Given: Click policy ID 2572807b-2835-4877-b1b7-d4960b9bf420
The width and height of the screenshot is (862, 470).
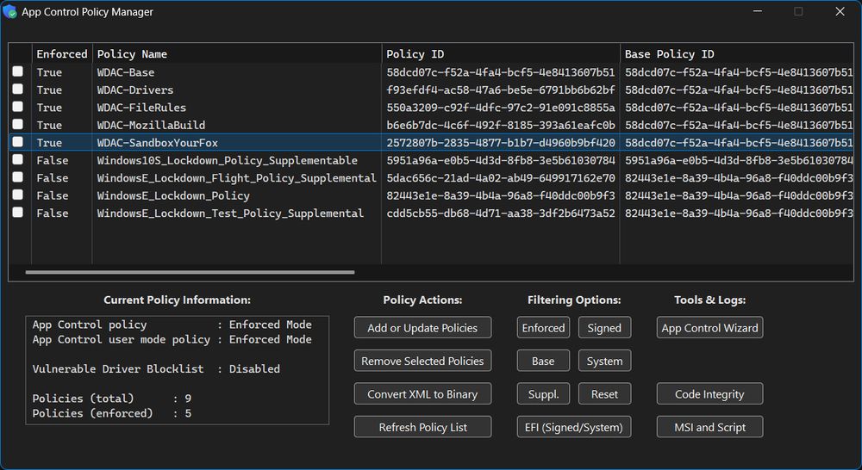Looking at the screenshot, I should click(501, 142).
